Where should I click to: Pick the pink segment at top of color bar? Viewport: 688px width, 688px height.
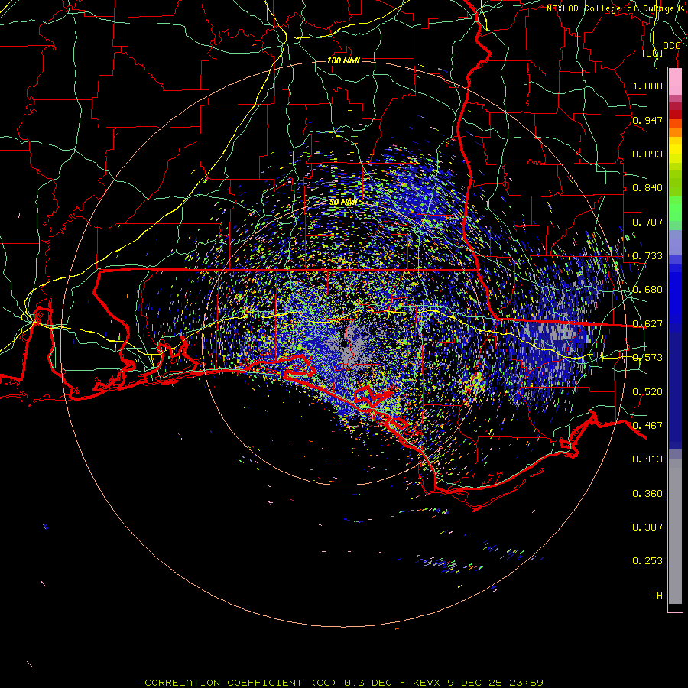[675, 82]
